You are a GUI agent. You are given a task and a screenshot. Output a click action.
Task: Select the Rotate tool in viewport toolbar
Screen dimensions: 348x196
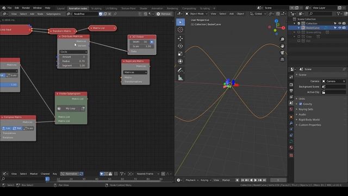pyautogui.click(x=180, y=46)
